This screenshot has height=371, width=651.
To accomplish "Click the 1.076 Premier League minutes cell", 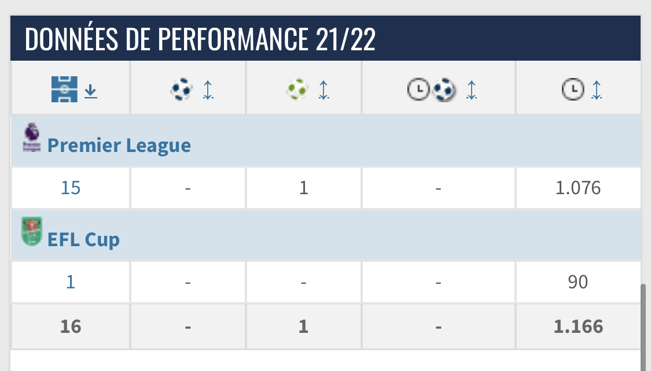I will click(577, 188).
